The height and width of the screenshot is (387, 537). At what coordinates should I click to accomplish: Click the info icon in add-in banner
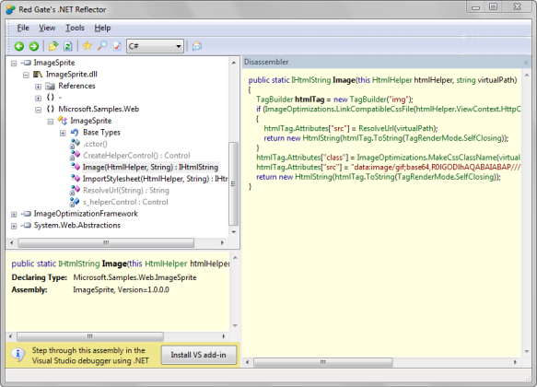[x=18, y=355]
